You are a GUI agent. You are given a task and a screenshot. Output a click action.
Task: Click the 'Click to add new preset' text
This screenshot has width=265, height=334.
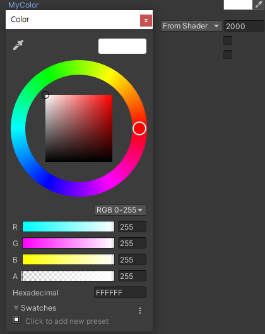point(67,321)
